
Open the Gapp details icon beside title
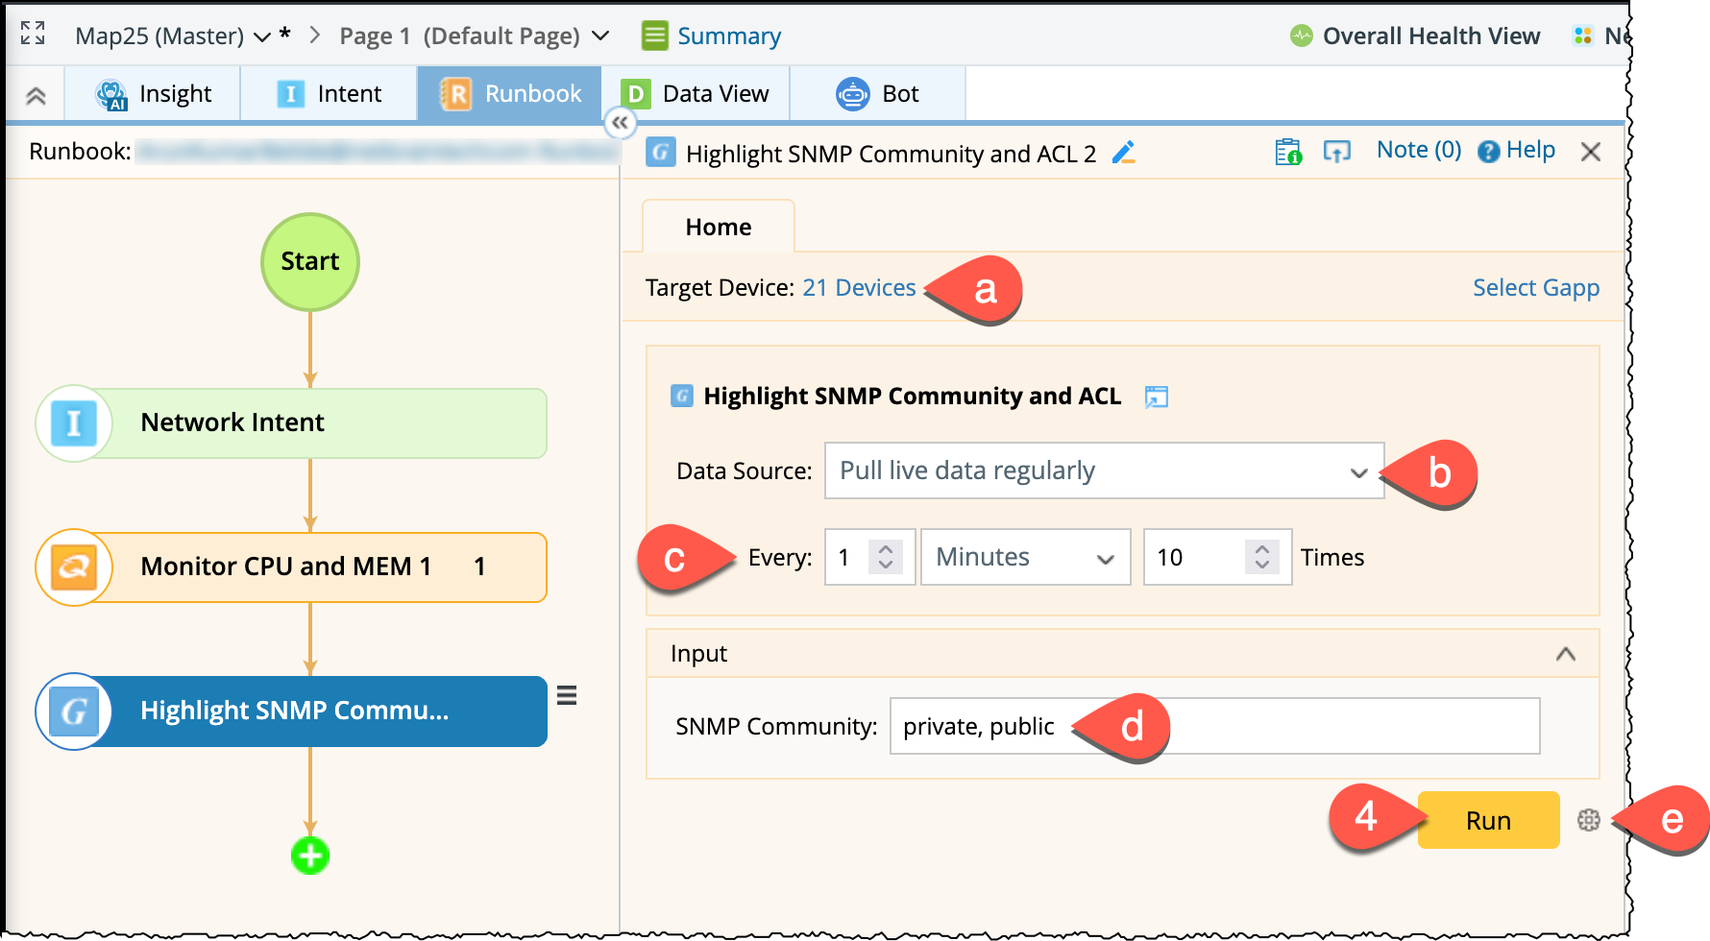click(1157, 397)
